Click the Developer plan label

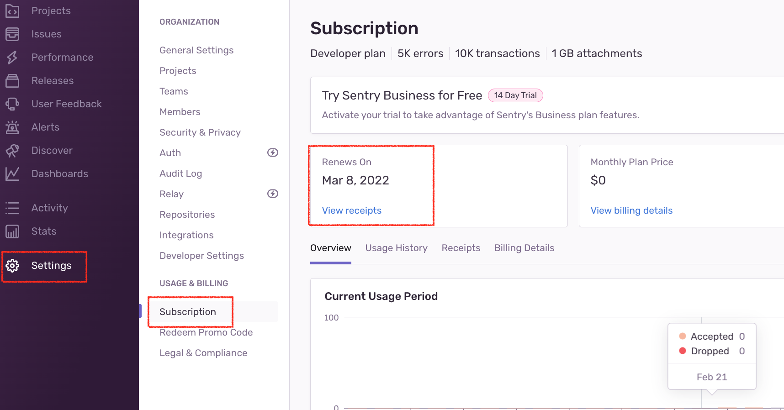348,53
